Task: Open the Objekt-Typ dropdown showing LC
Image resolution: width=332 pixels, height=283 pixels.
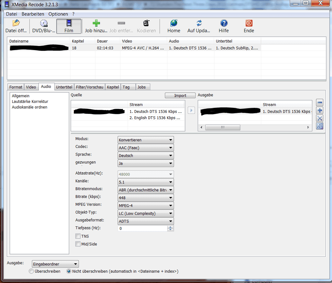Action: (x=146, y=213)
